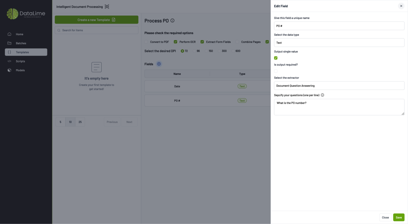Open the data type dropdown
The height and width of the screenshot is (224, 408).
pos(339,43)
